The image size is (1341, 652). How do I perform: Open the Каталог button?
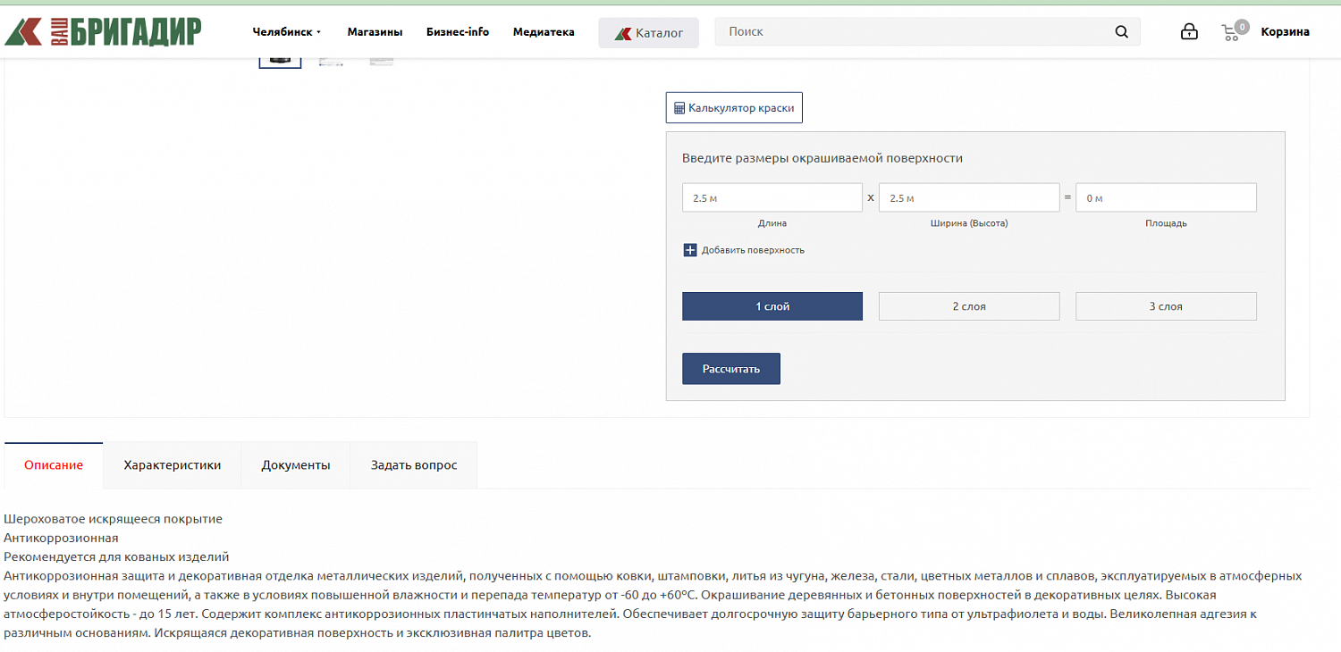648,33
